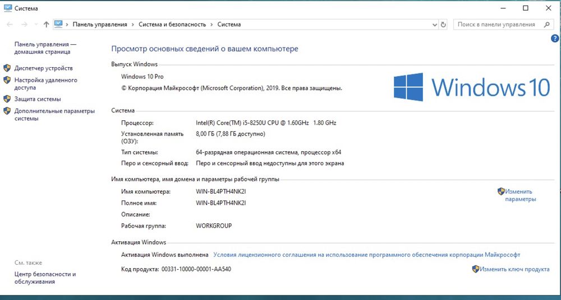Click the Windows 10 logo image
Viewport: 561px width, 300px height.
472,87
